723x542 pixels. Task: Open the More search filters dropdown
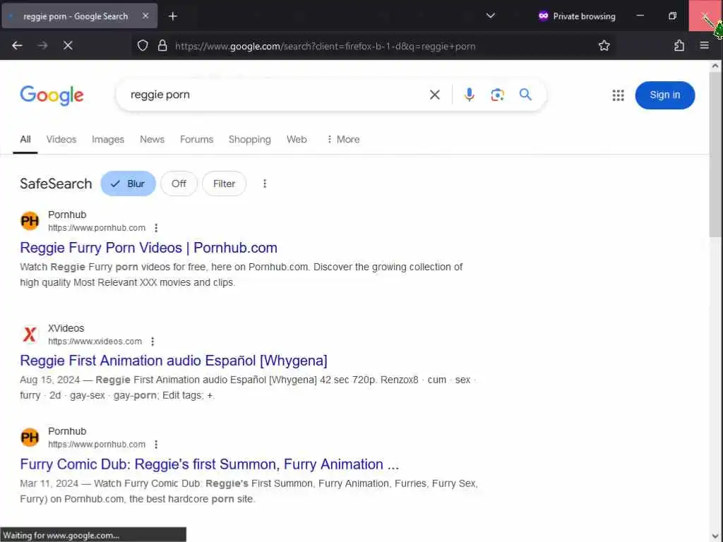tap(343, 139)
